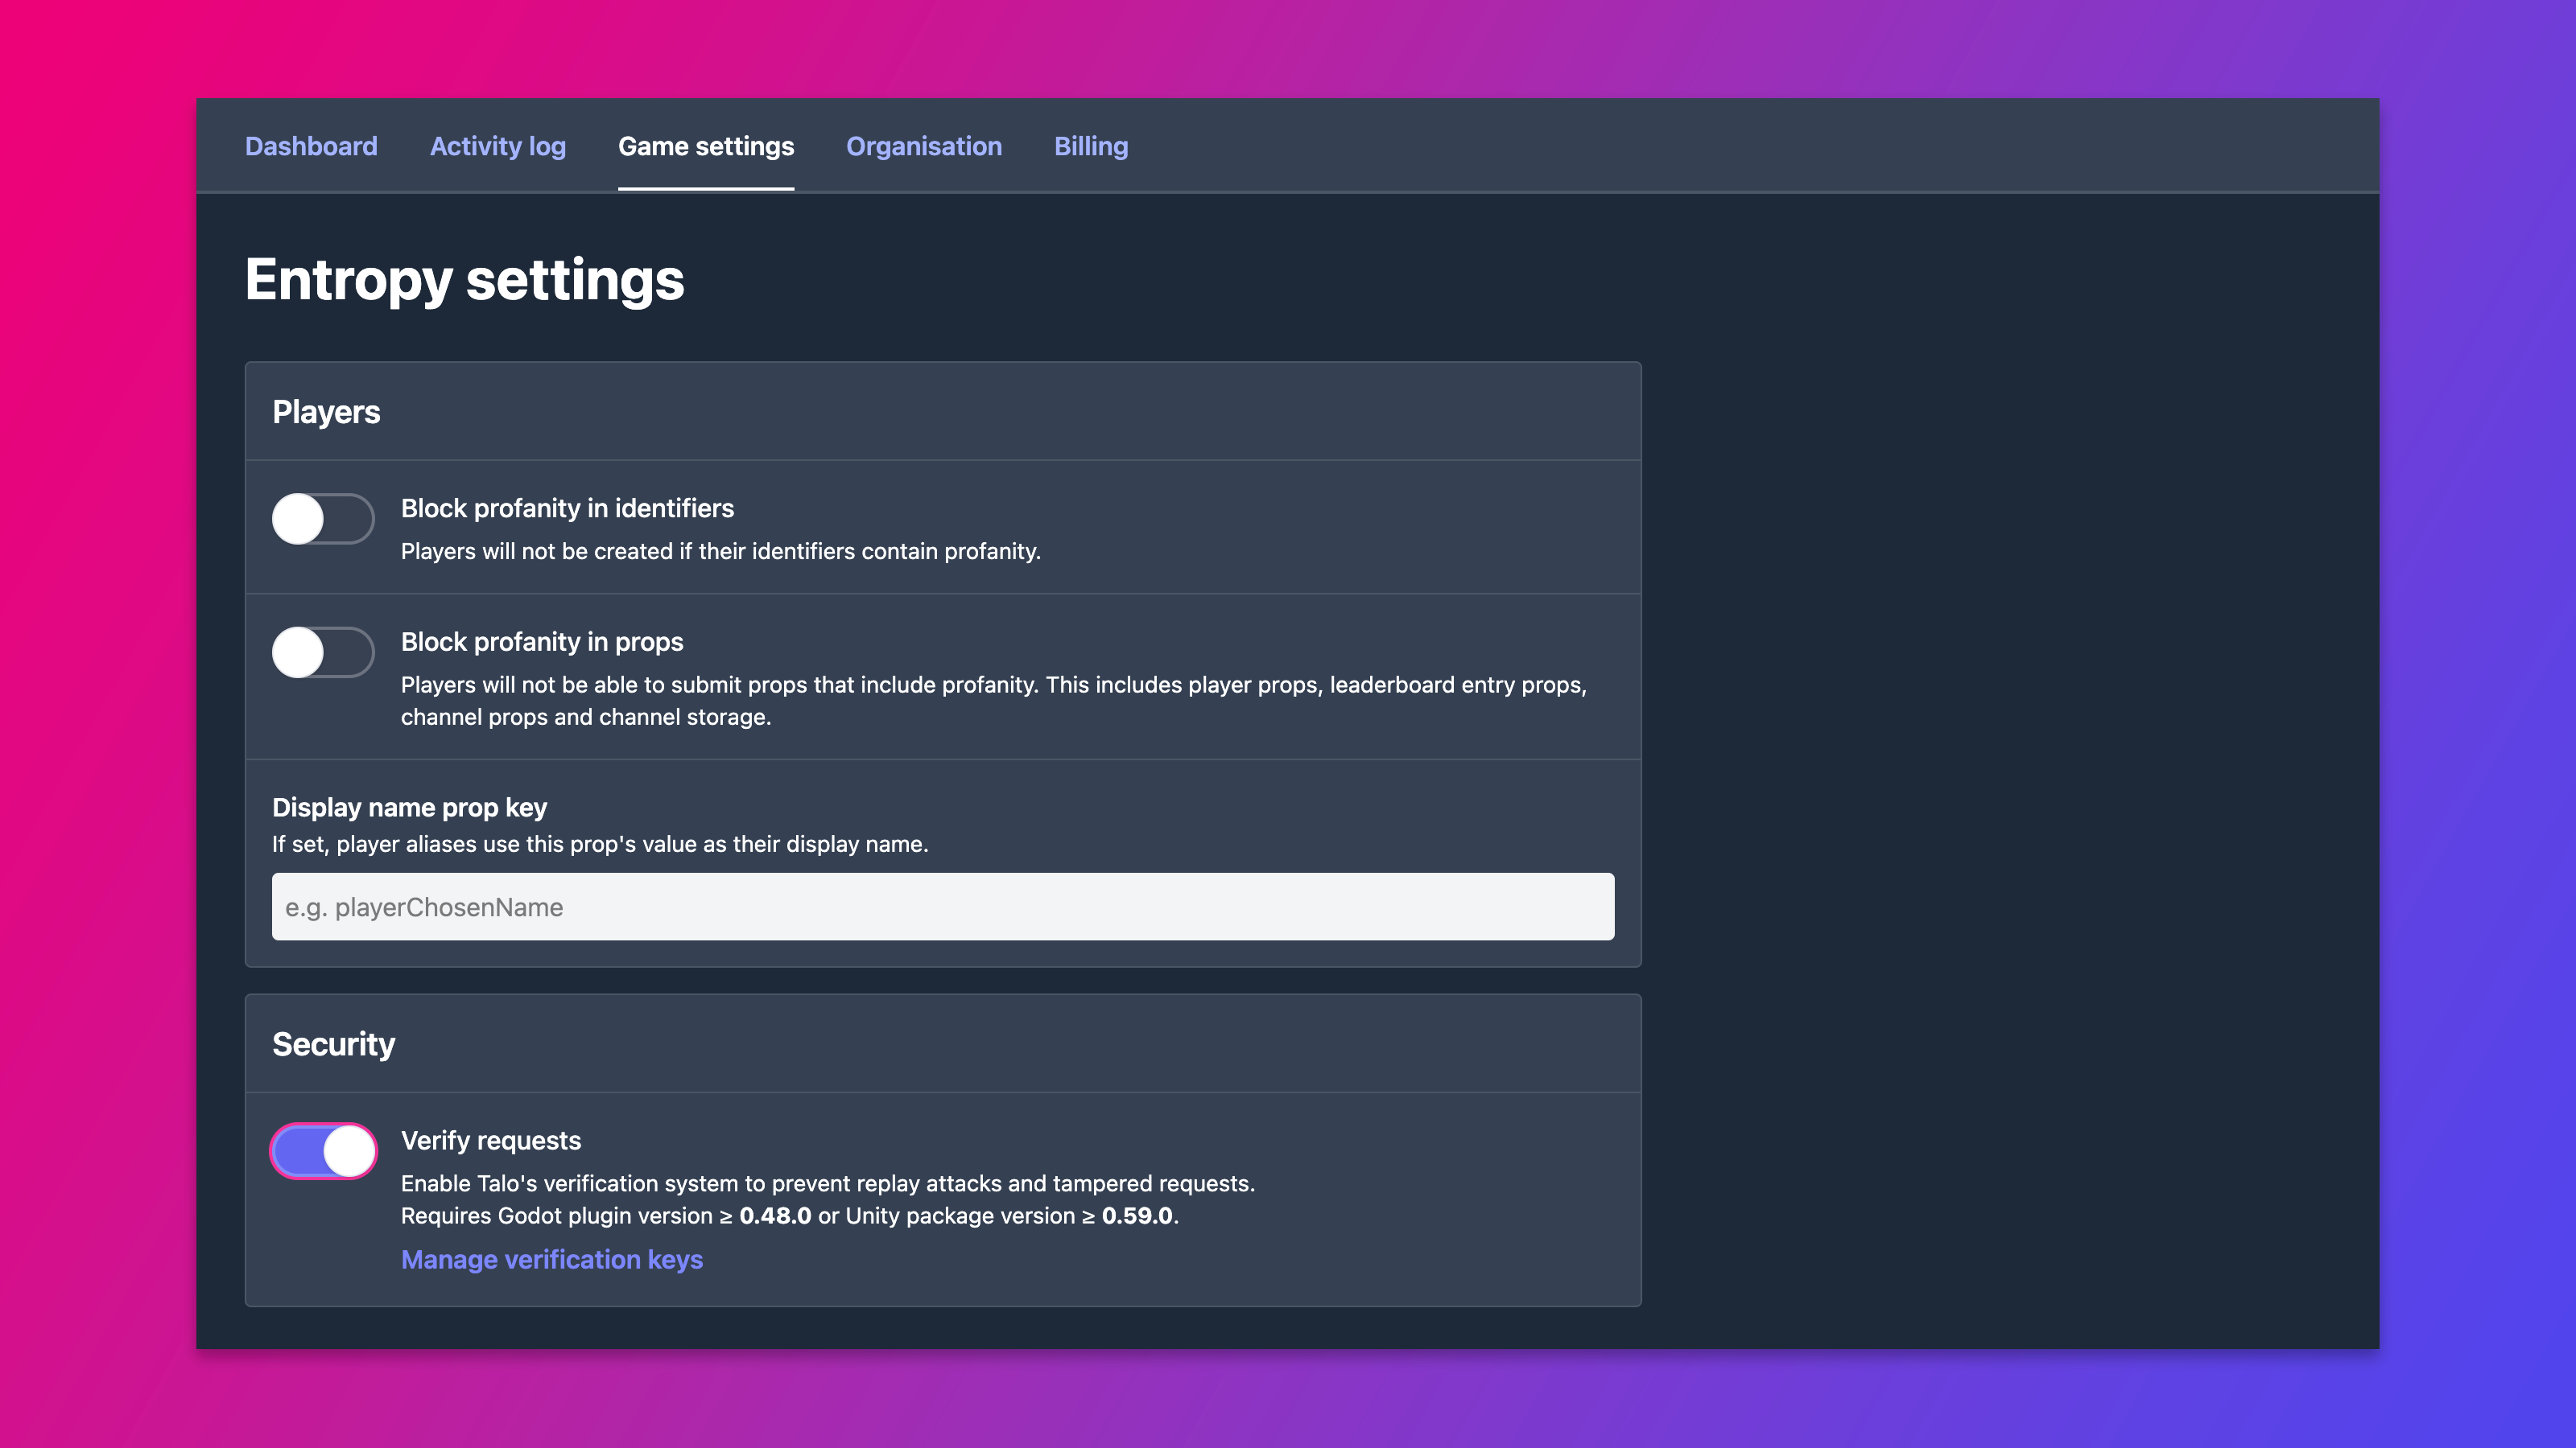Click the Block profanity in identifiers label
Image resolution: width=2576 pixels, height=1448 pixels.
click(567, 508)
